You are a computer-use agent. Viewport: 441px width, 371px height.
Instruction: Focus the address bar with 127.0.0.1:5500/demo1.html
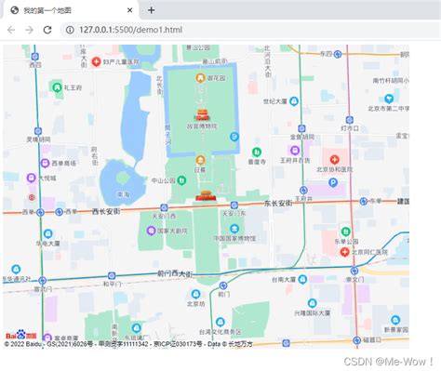pyautogui.click(x=249, y=30)
